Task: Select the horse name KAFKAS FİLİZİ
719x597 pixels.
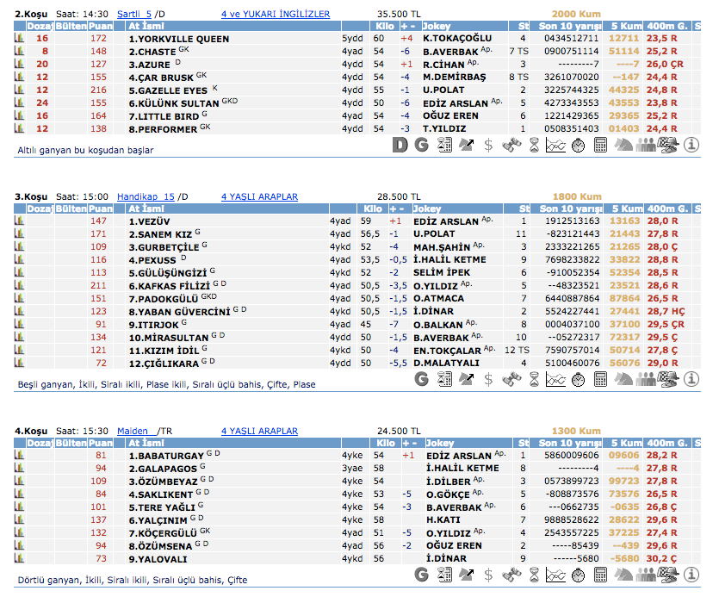Action: [x=164, y=285]
